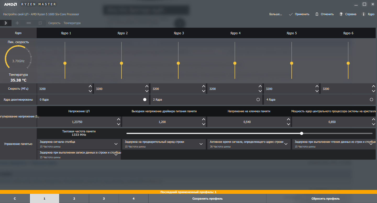Increase Ядро 3 speed with up arrow

pos(203,86)
